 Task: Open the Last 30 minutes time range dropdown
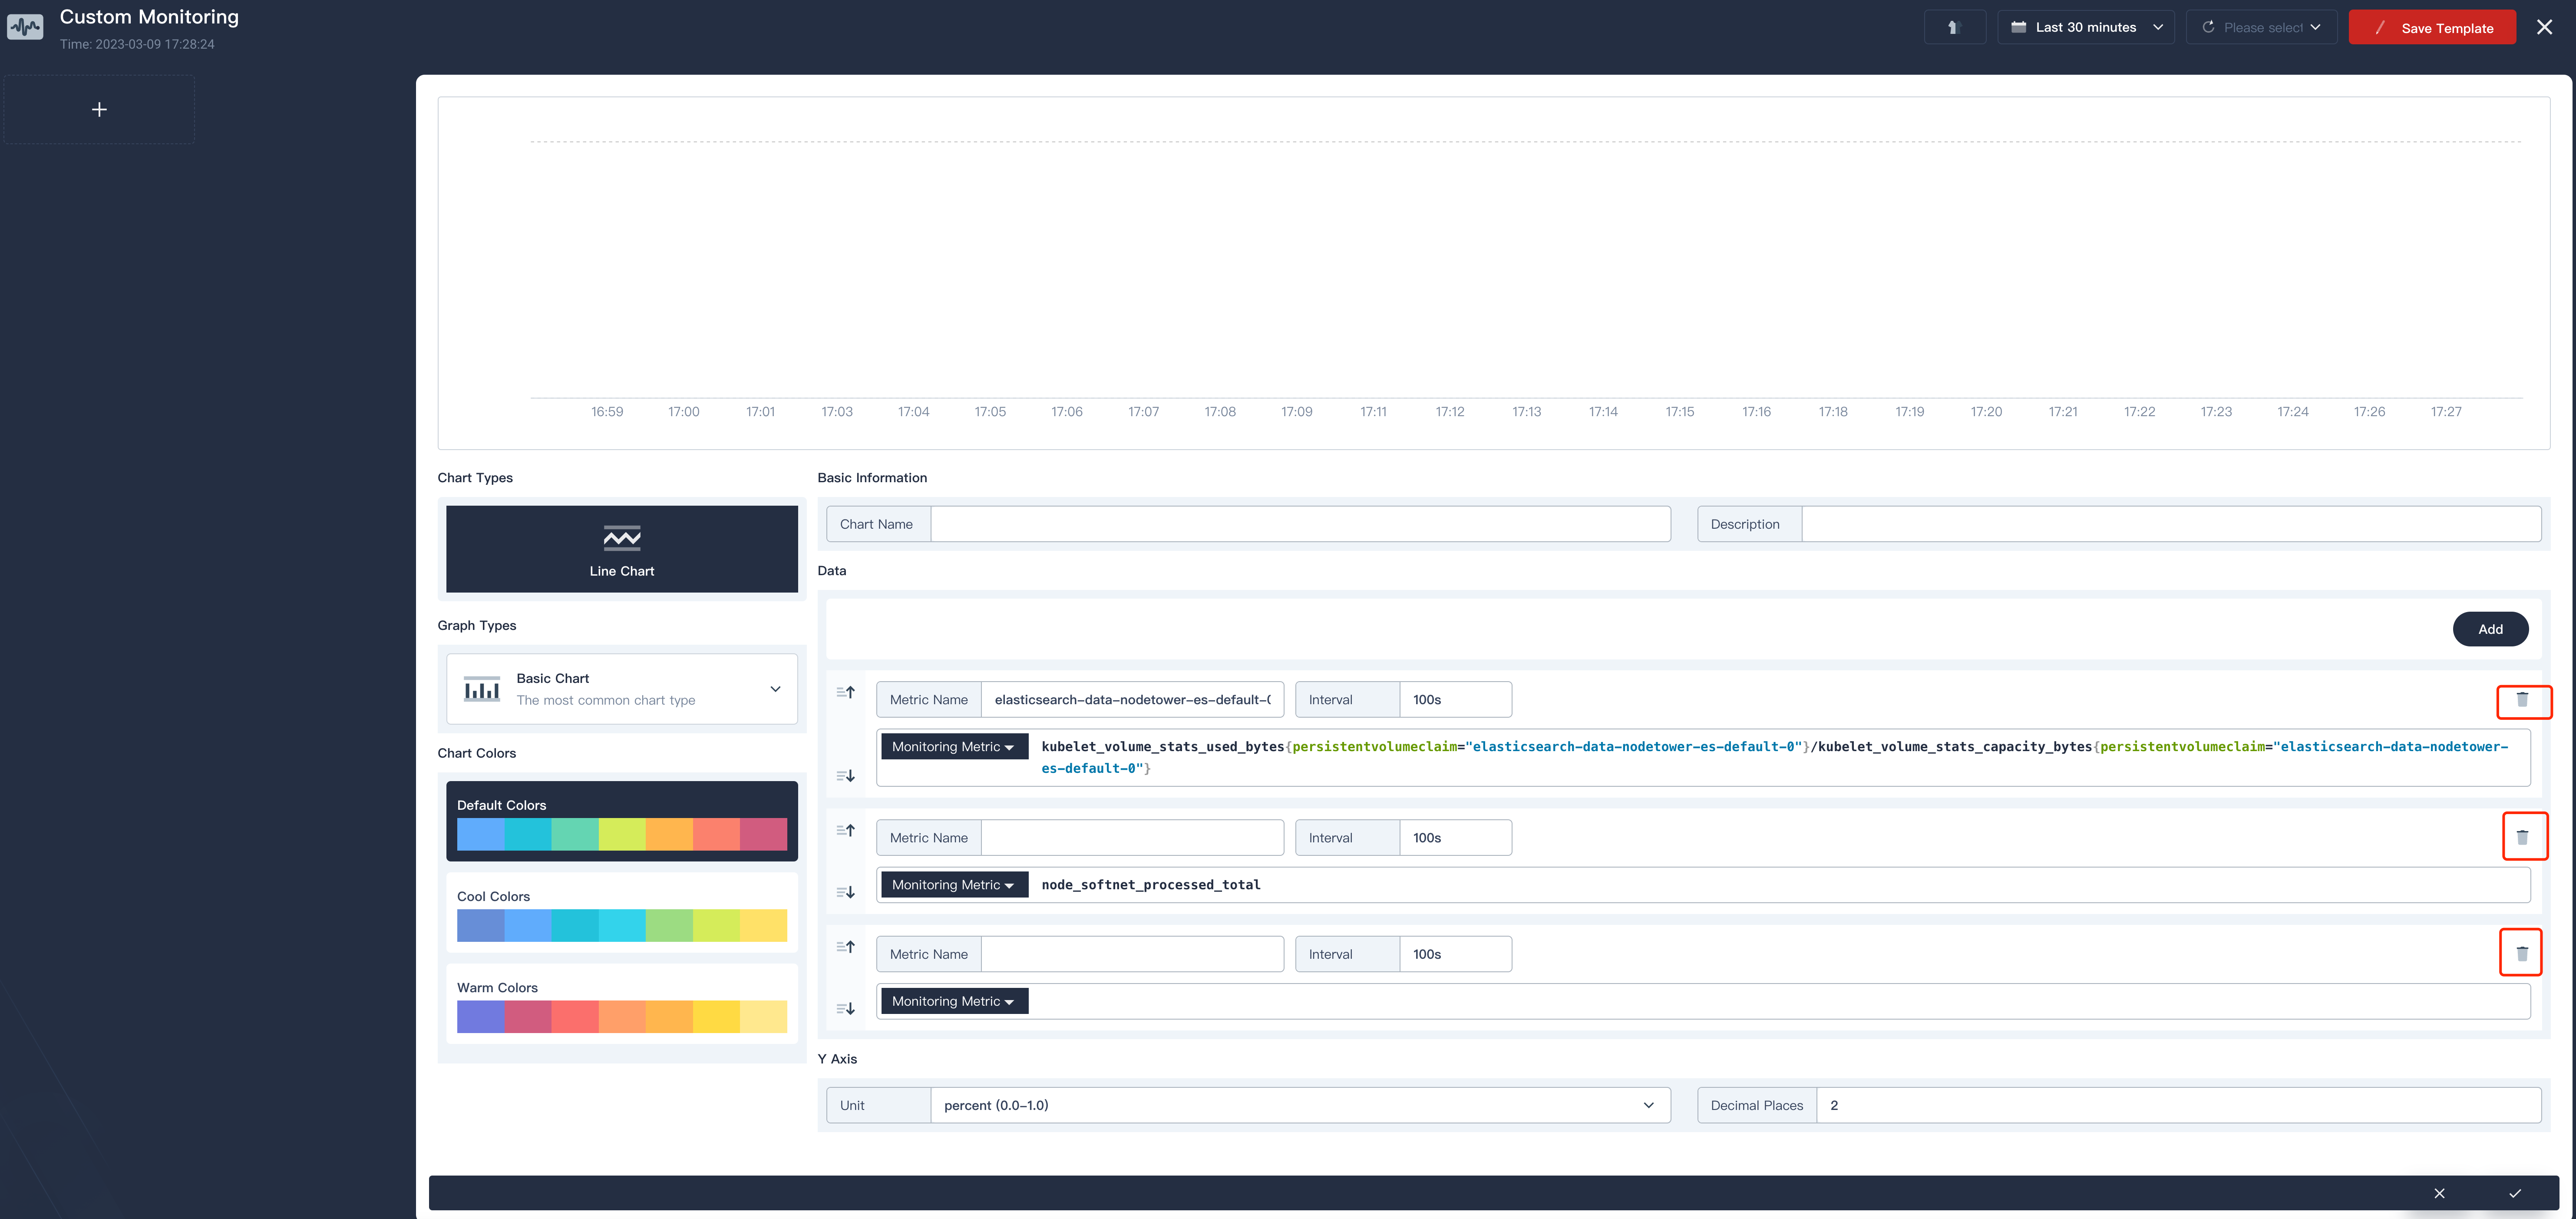(2086, 27)
